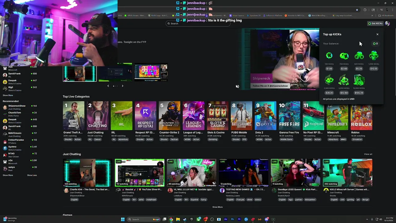Choose the $105.29 price for 10,000 KICKs
The image size is (396, 223).
pyautogui.click(x=359, y=93)
